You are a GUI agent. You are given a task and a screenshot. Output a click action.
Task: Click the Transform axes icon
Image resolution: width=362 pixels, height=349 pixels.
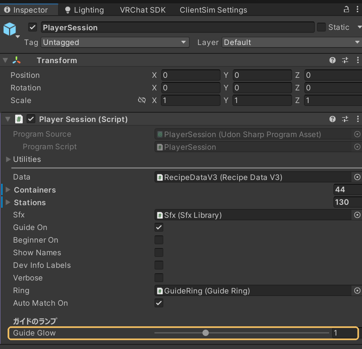click(x=16, y=60)
